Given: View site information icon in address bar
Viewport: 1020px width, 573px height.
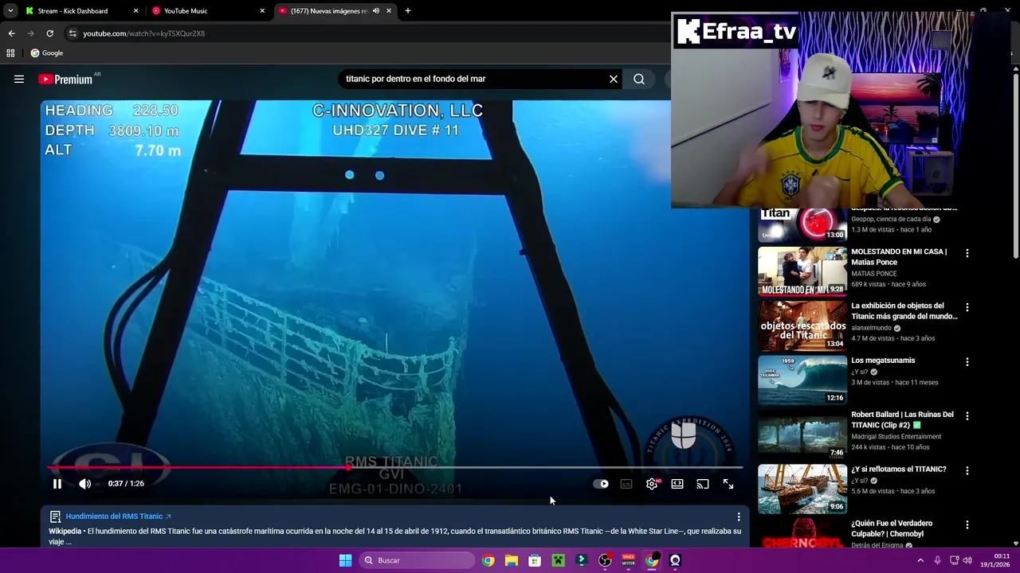Looking at the screenshot, I should pyautogui.click(x=73, y=33).
